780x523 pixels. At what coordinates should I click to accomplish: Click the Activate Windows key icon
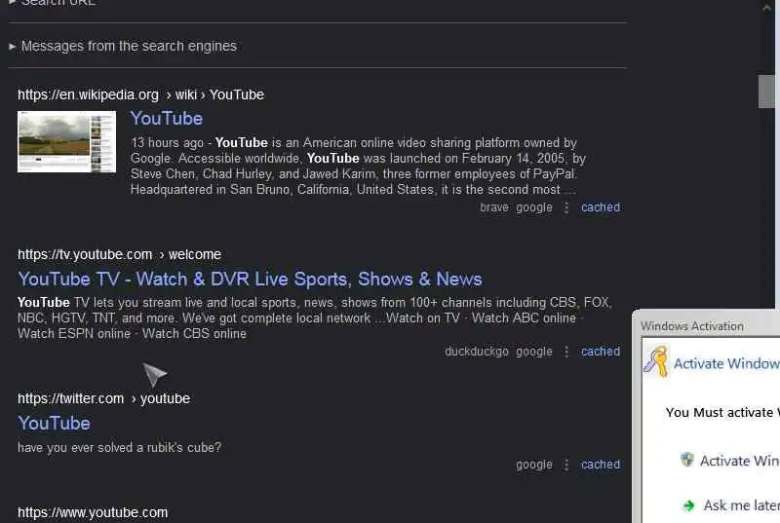655,361
